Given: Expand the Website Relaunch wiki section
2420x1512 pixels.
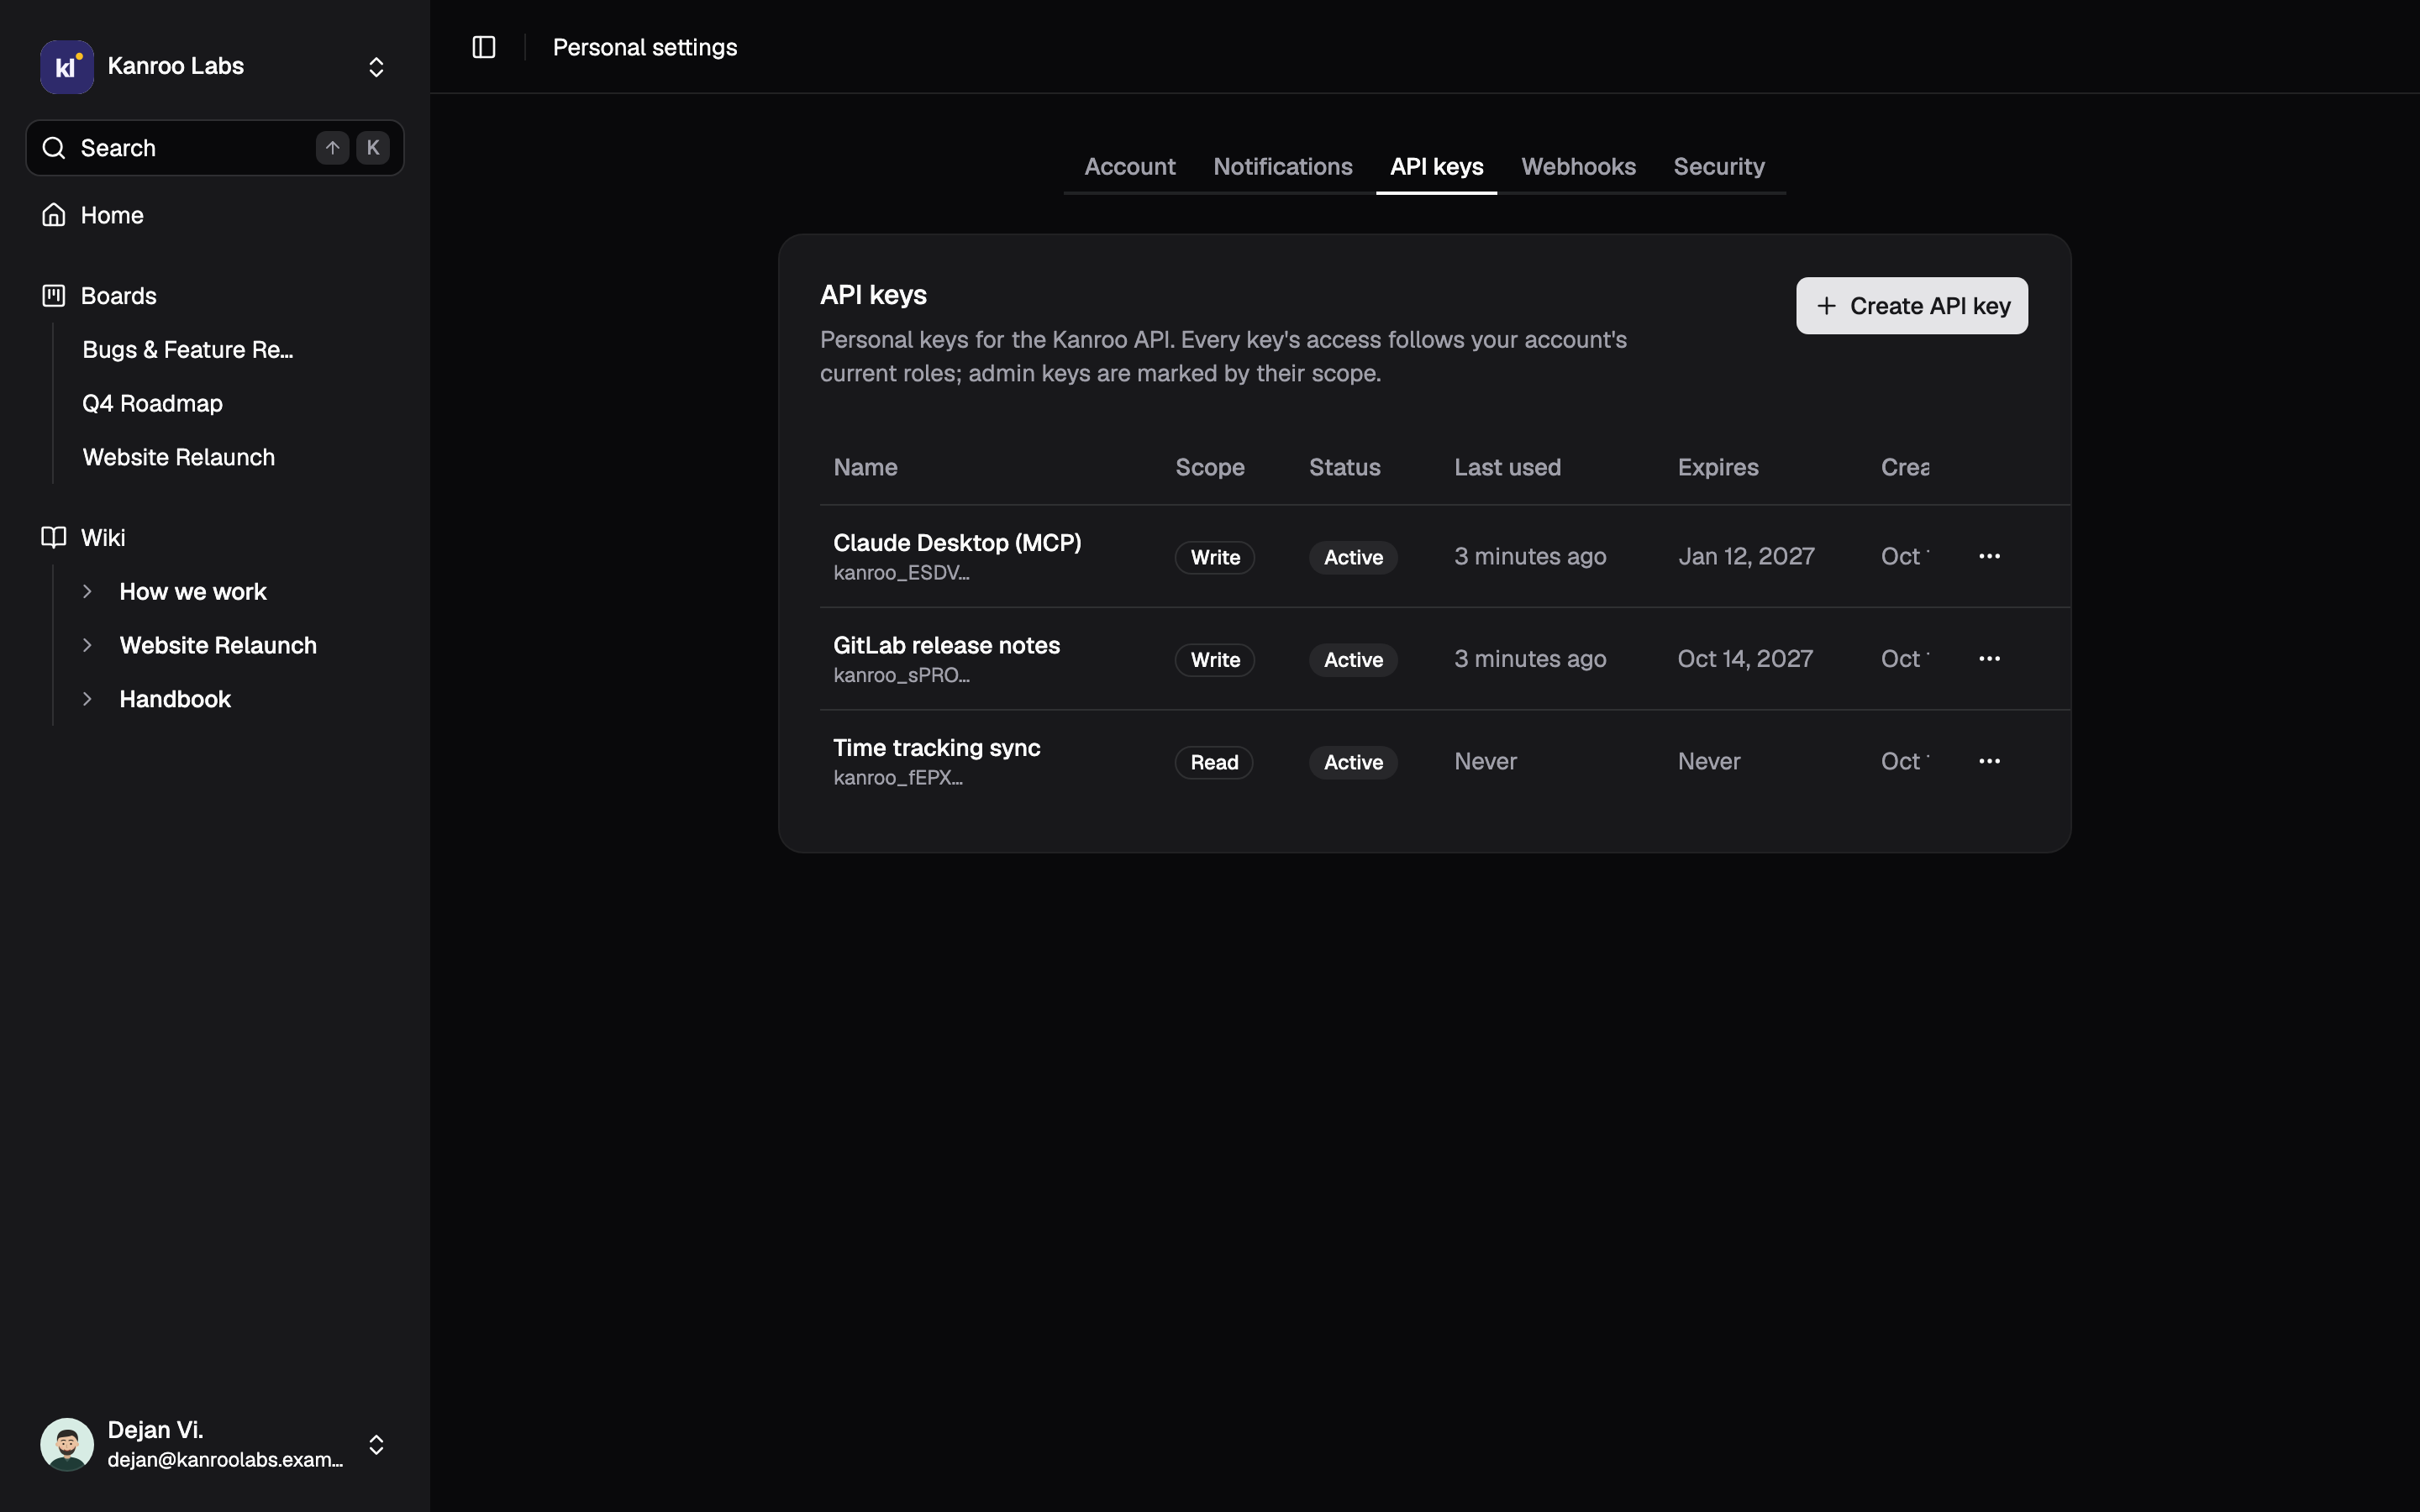Looking at the screenshot, I should click(87, 646).
